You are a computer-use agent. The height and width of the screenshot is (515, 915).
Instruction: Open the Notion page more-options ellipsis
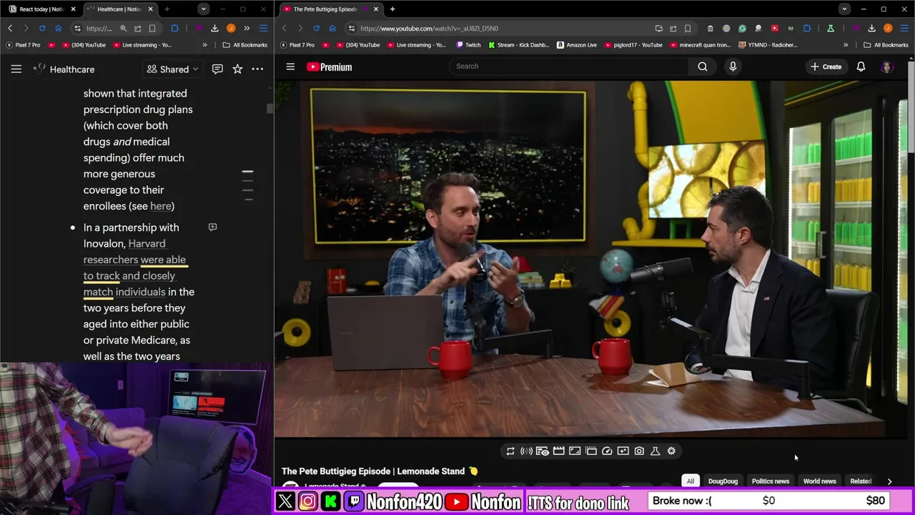[x=257, y=69]
